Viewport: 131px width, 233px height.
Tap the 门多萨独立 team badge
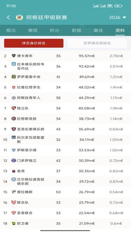tap(14, 160)
